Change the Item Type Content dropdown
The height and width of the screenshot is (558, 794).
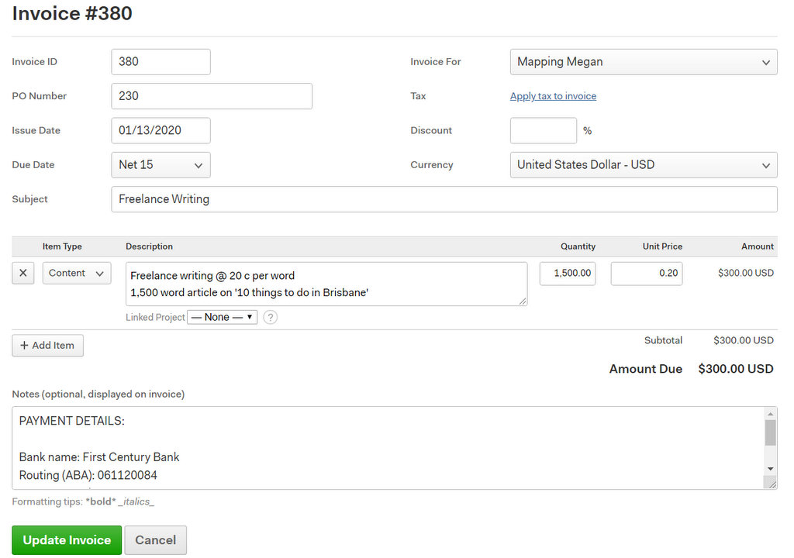77,274
